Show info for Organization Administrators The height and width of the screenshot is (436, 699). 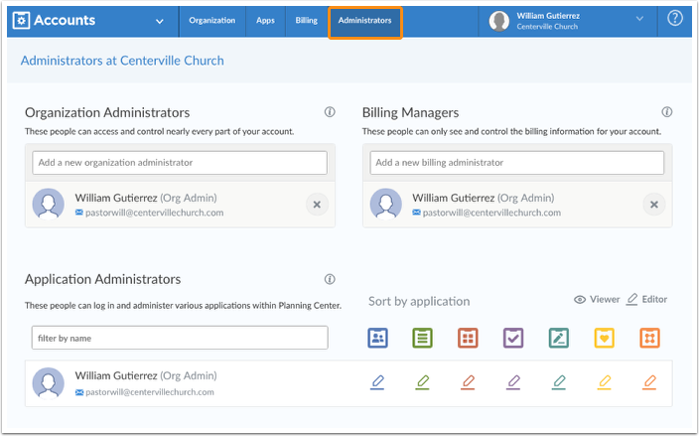(330, 112)
